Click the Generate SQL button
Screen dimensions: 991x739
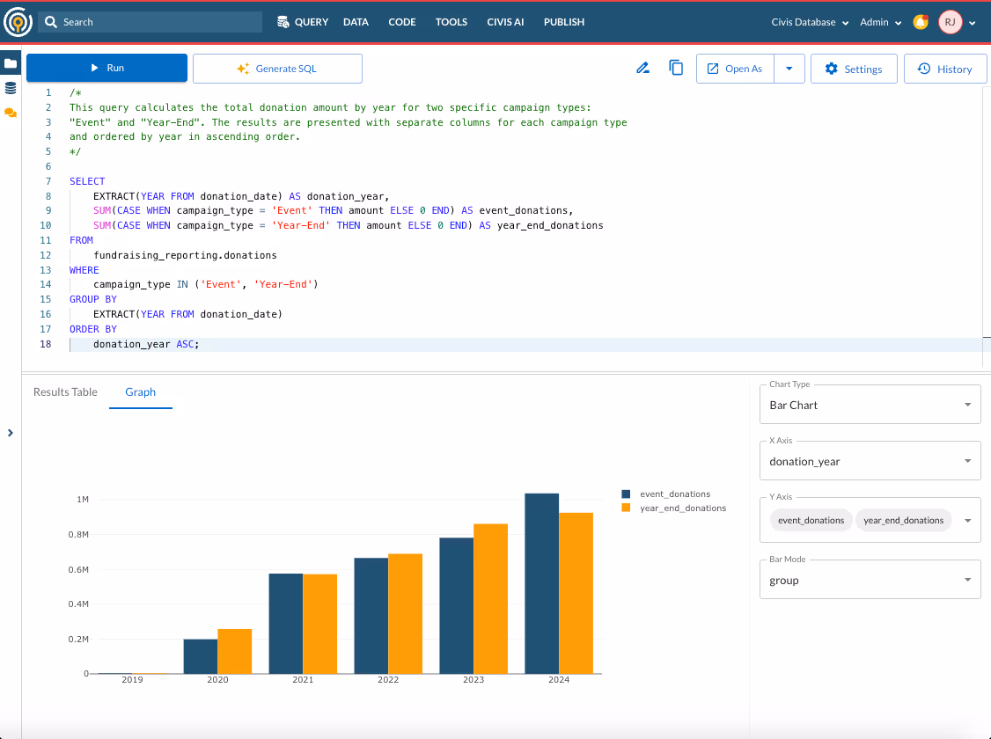(277, 69)
